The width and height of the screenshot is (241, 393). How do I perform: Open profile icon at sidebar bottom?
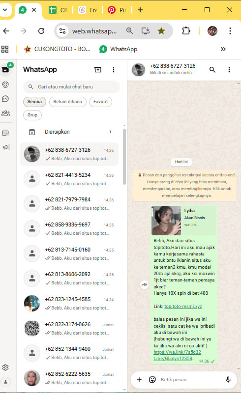pos(5,382)
